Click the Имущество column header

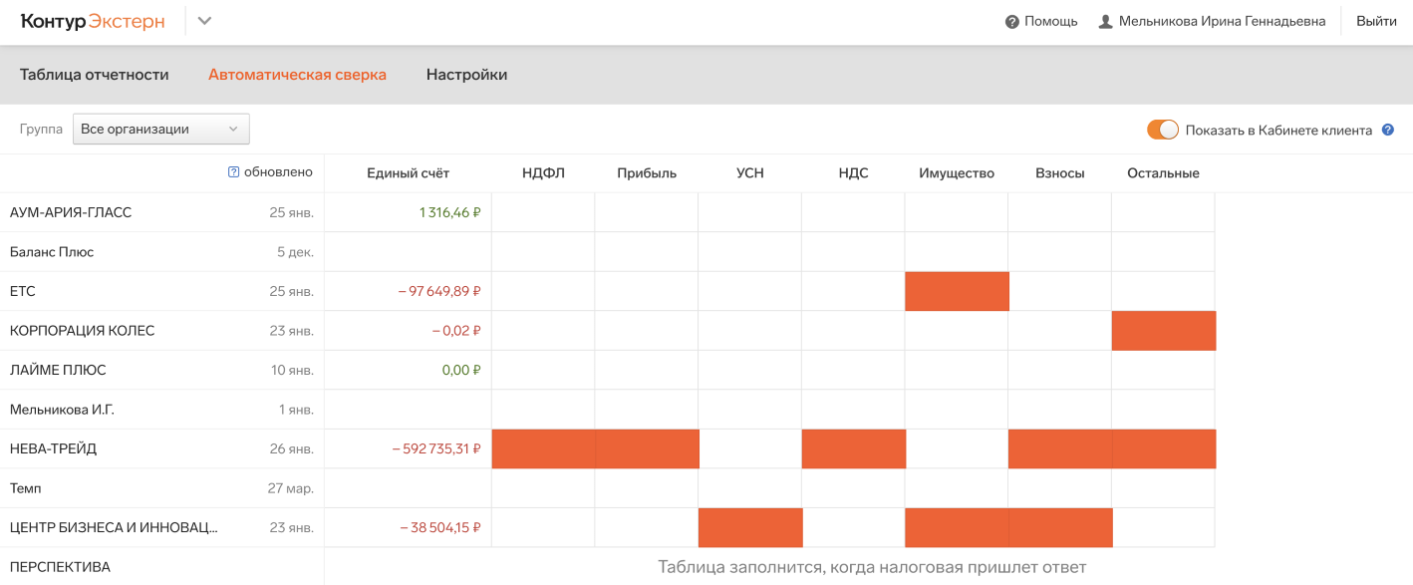coord(957,173)
